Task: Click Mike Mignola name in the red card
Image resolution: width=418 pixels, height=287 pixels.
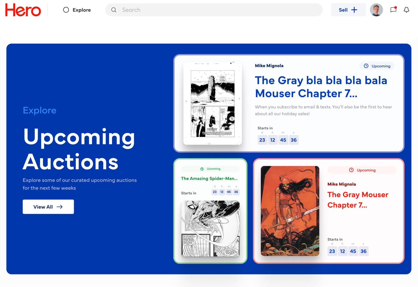Action: click(342, 184)
